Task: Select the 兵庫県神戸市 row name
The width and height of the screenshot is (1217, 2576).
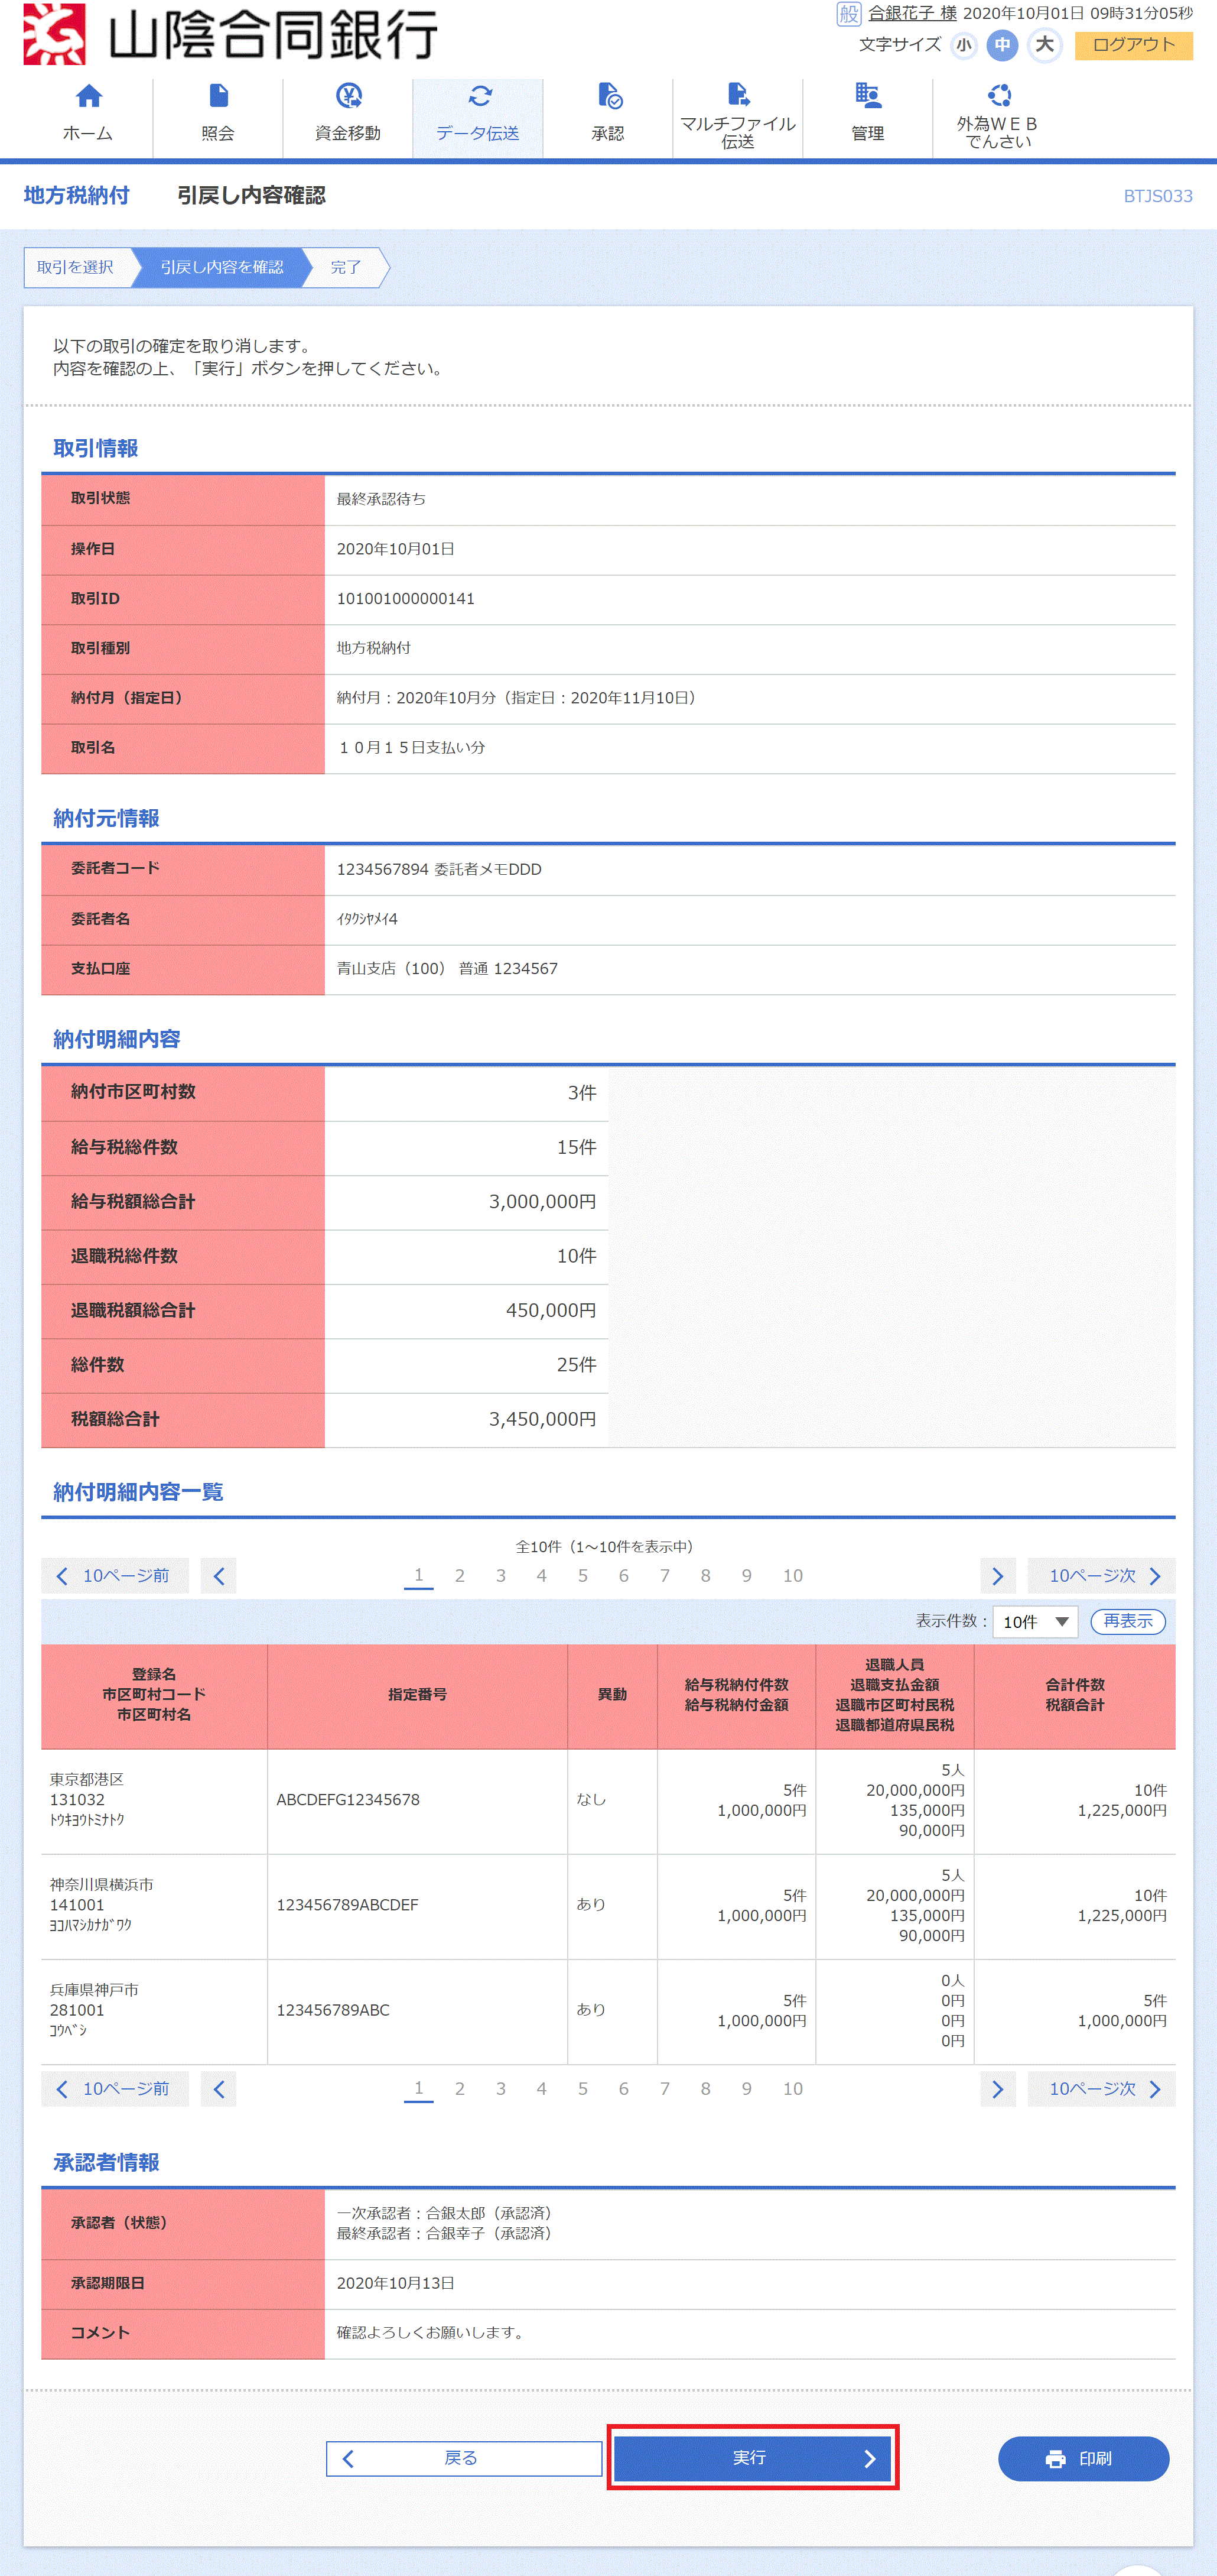Action: [x=94, y=1989]
